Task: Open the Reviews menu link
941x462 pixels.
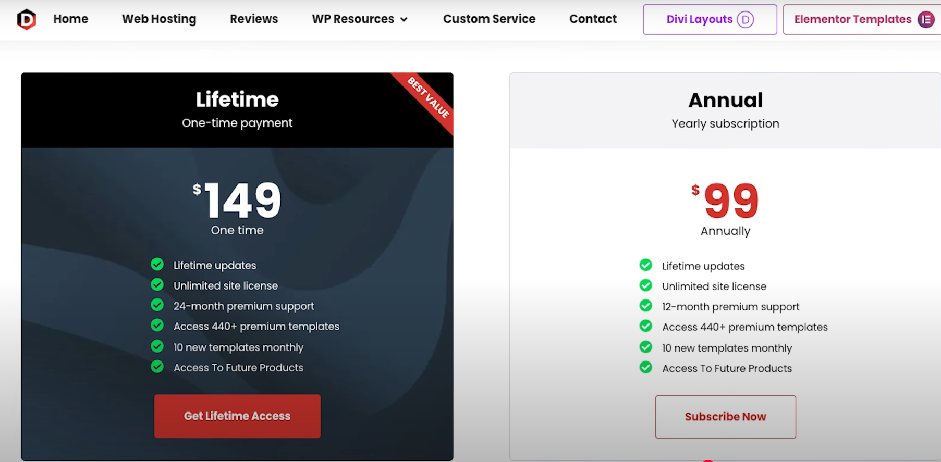Action: pyautogui.click(x=254, y=19)
